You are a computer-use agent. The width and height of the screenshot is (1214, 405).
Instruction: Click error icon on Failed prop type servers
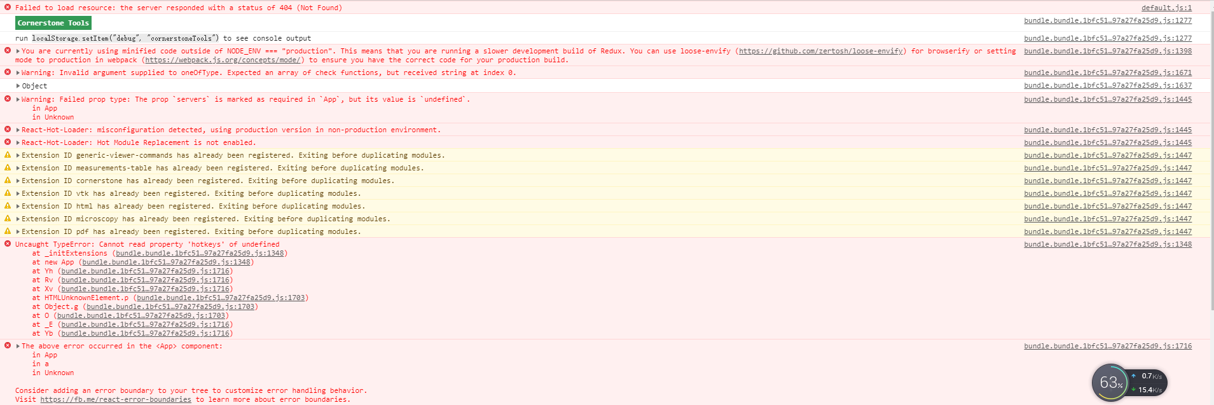click(8, 99)
